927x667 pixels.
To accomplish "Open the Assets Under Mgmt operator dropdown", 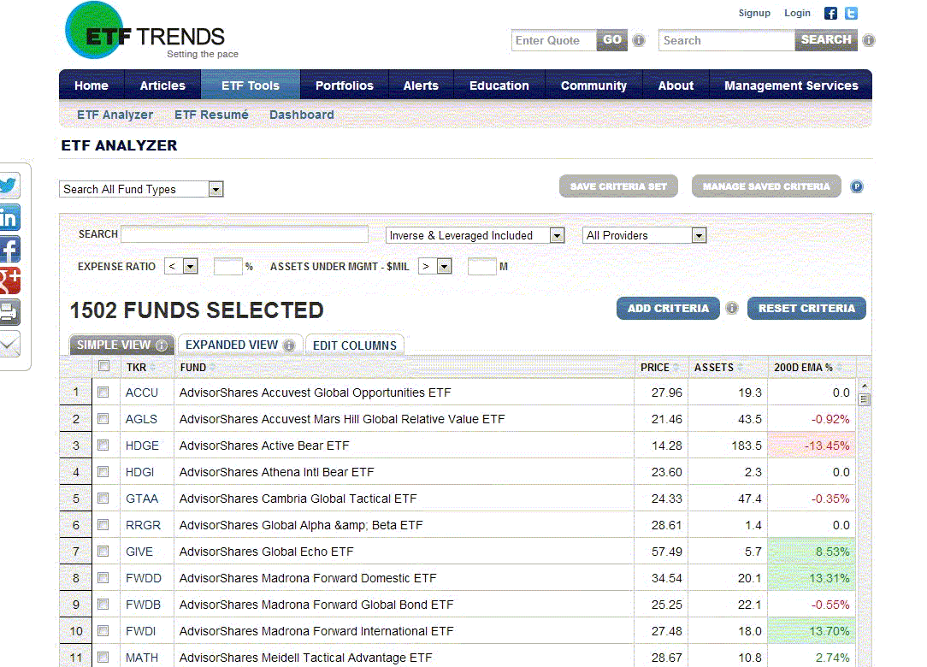I will click(x=434, y=267).
